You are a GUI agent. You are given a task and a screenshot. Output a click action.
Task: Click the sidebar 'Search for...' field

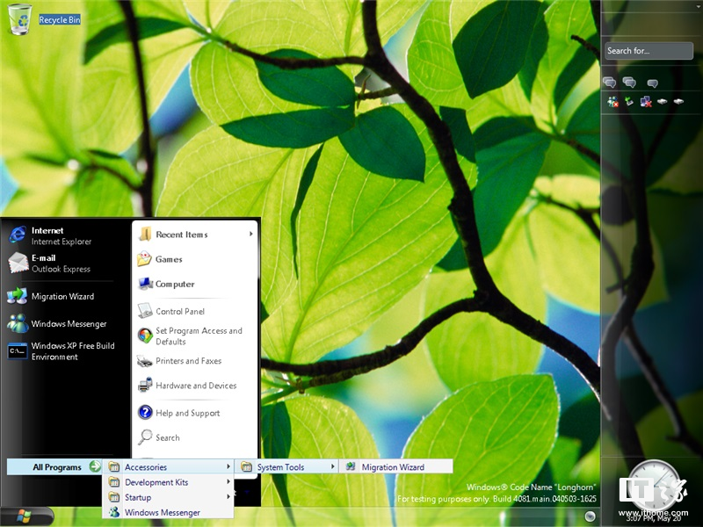click(x=649, y=51)
